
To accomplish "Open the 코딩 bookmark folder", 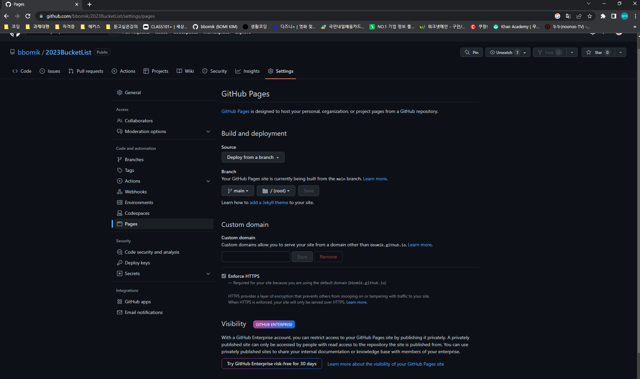I will click(12, 27).
